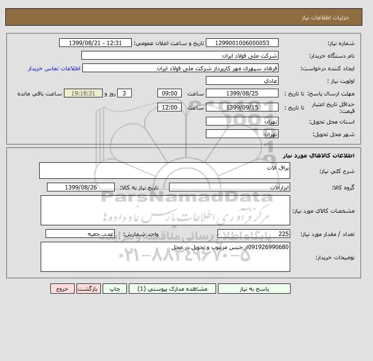This screenshot has width=373, height=361.
Task: Click price validity time 12:00
Action: point(170,107)
